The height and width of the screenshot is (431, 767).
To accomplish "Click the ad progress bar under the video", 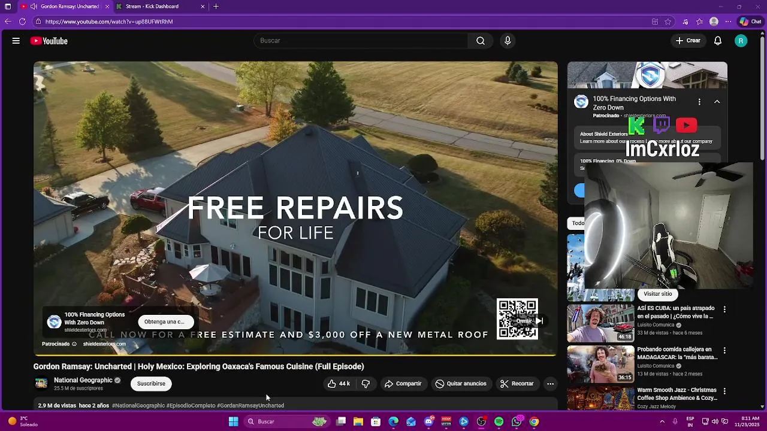I will (295, 356).
